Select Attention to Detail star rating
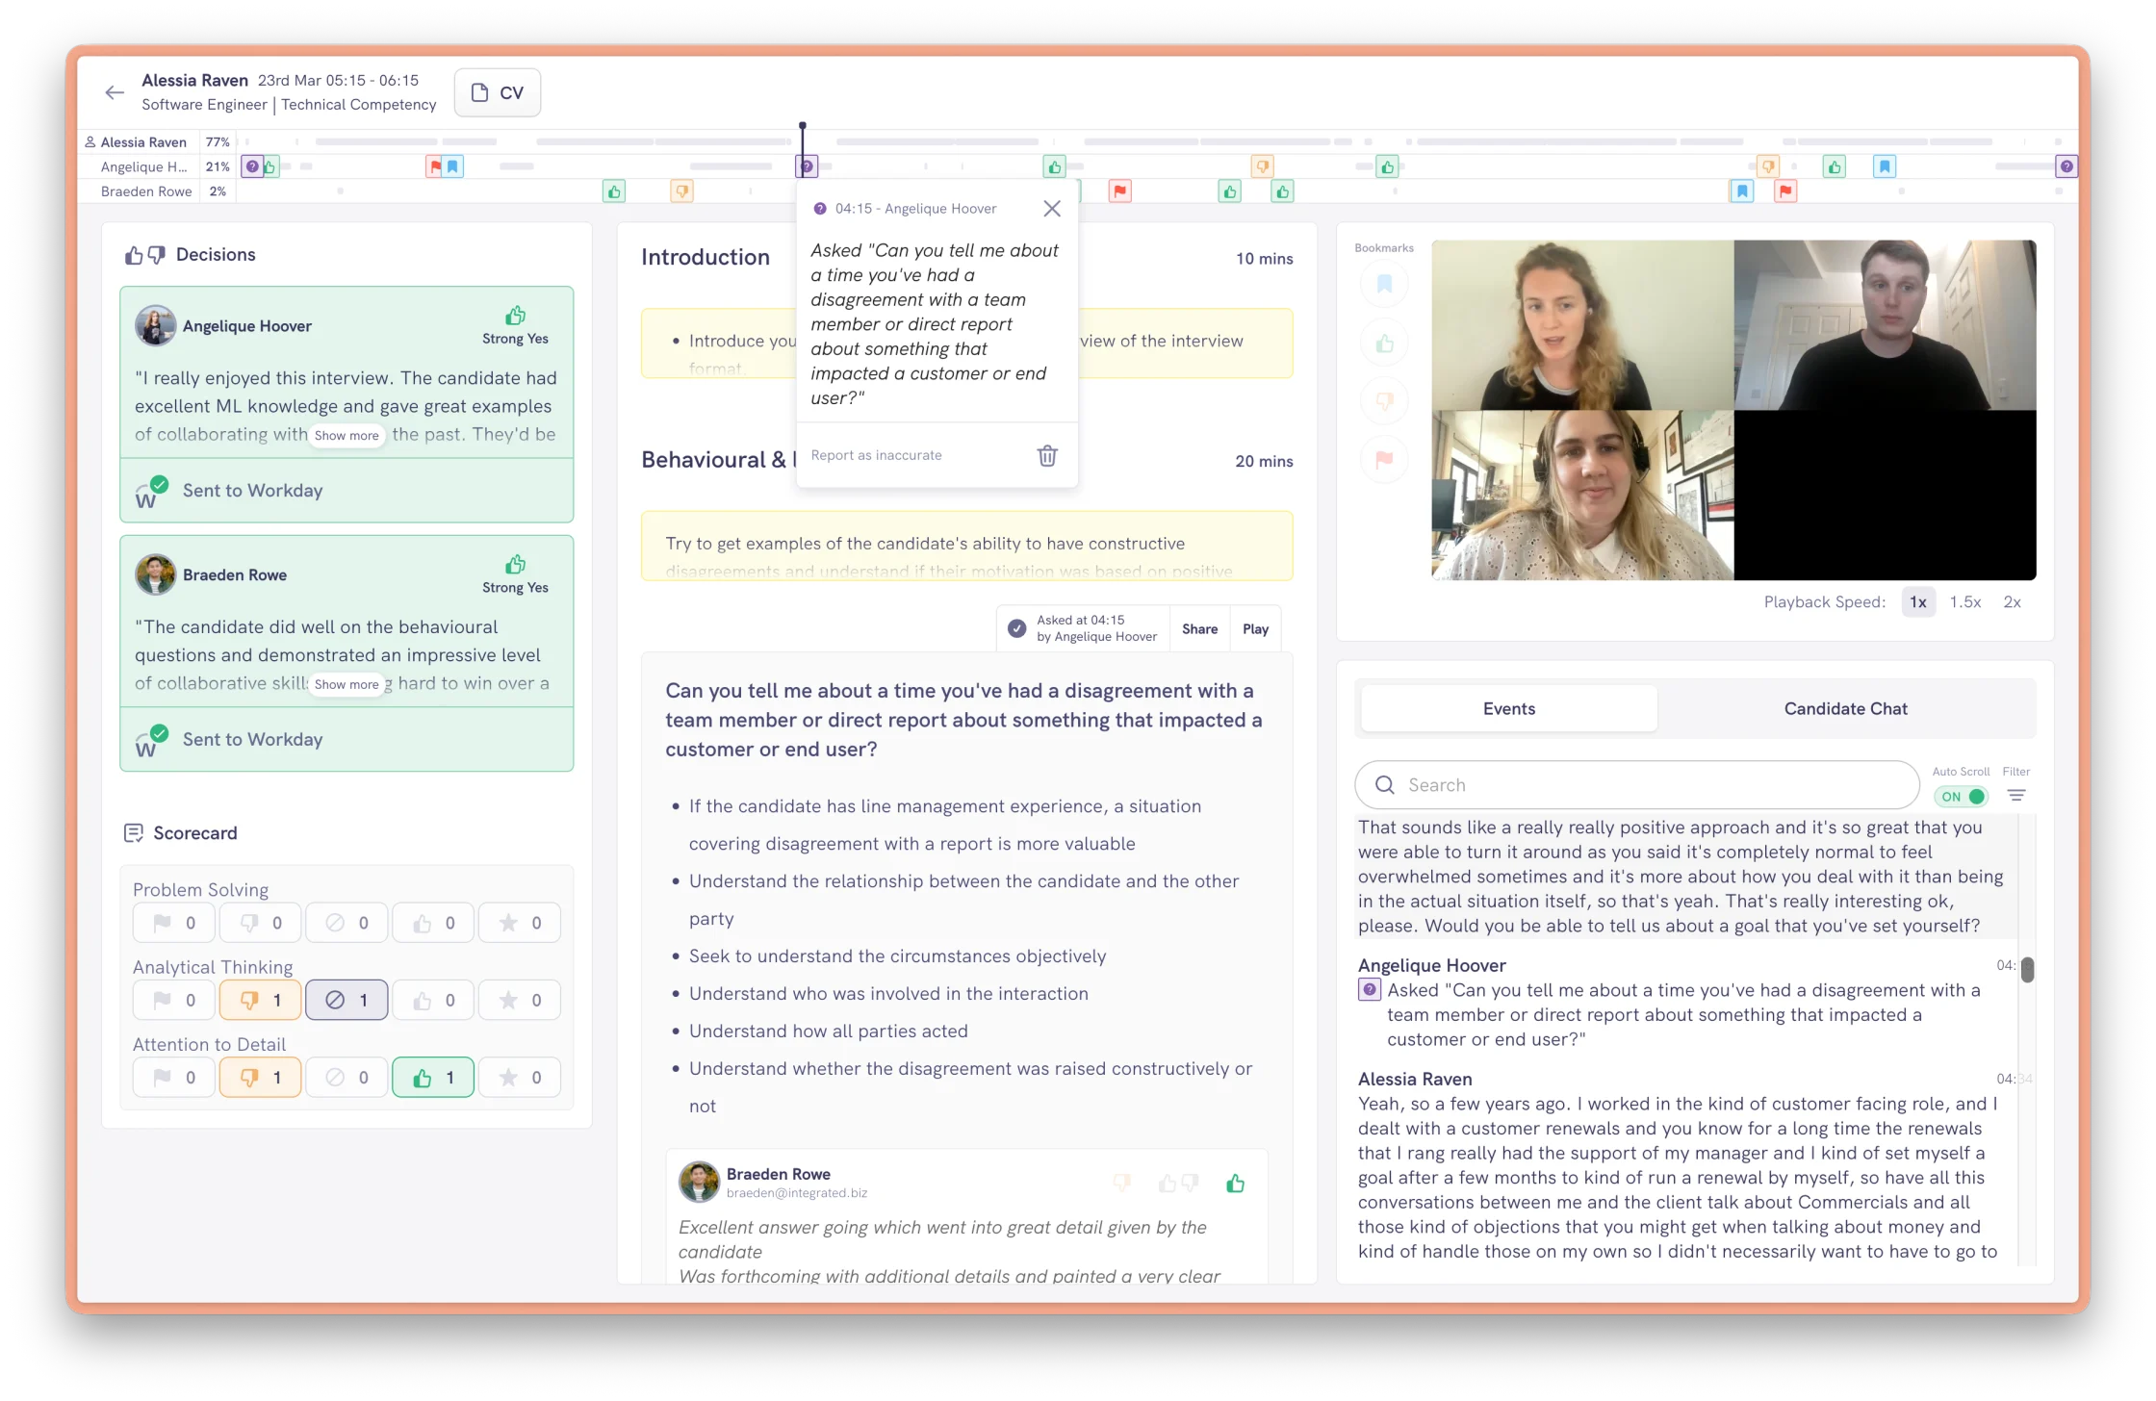Screen dimensions: 2156x1401 pyautogui.click(x=520, y=1077)
